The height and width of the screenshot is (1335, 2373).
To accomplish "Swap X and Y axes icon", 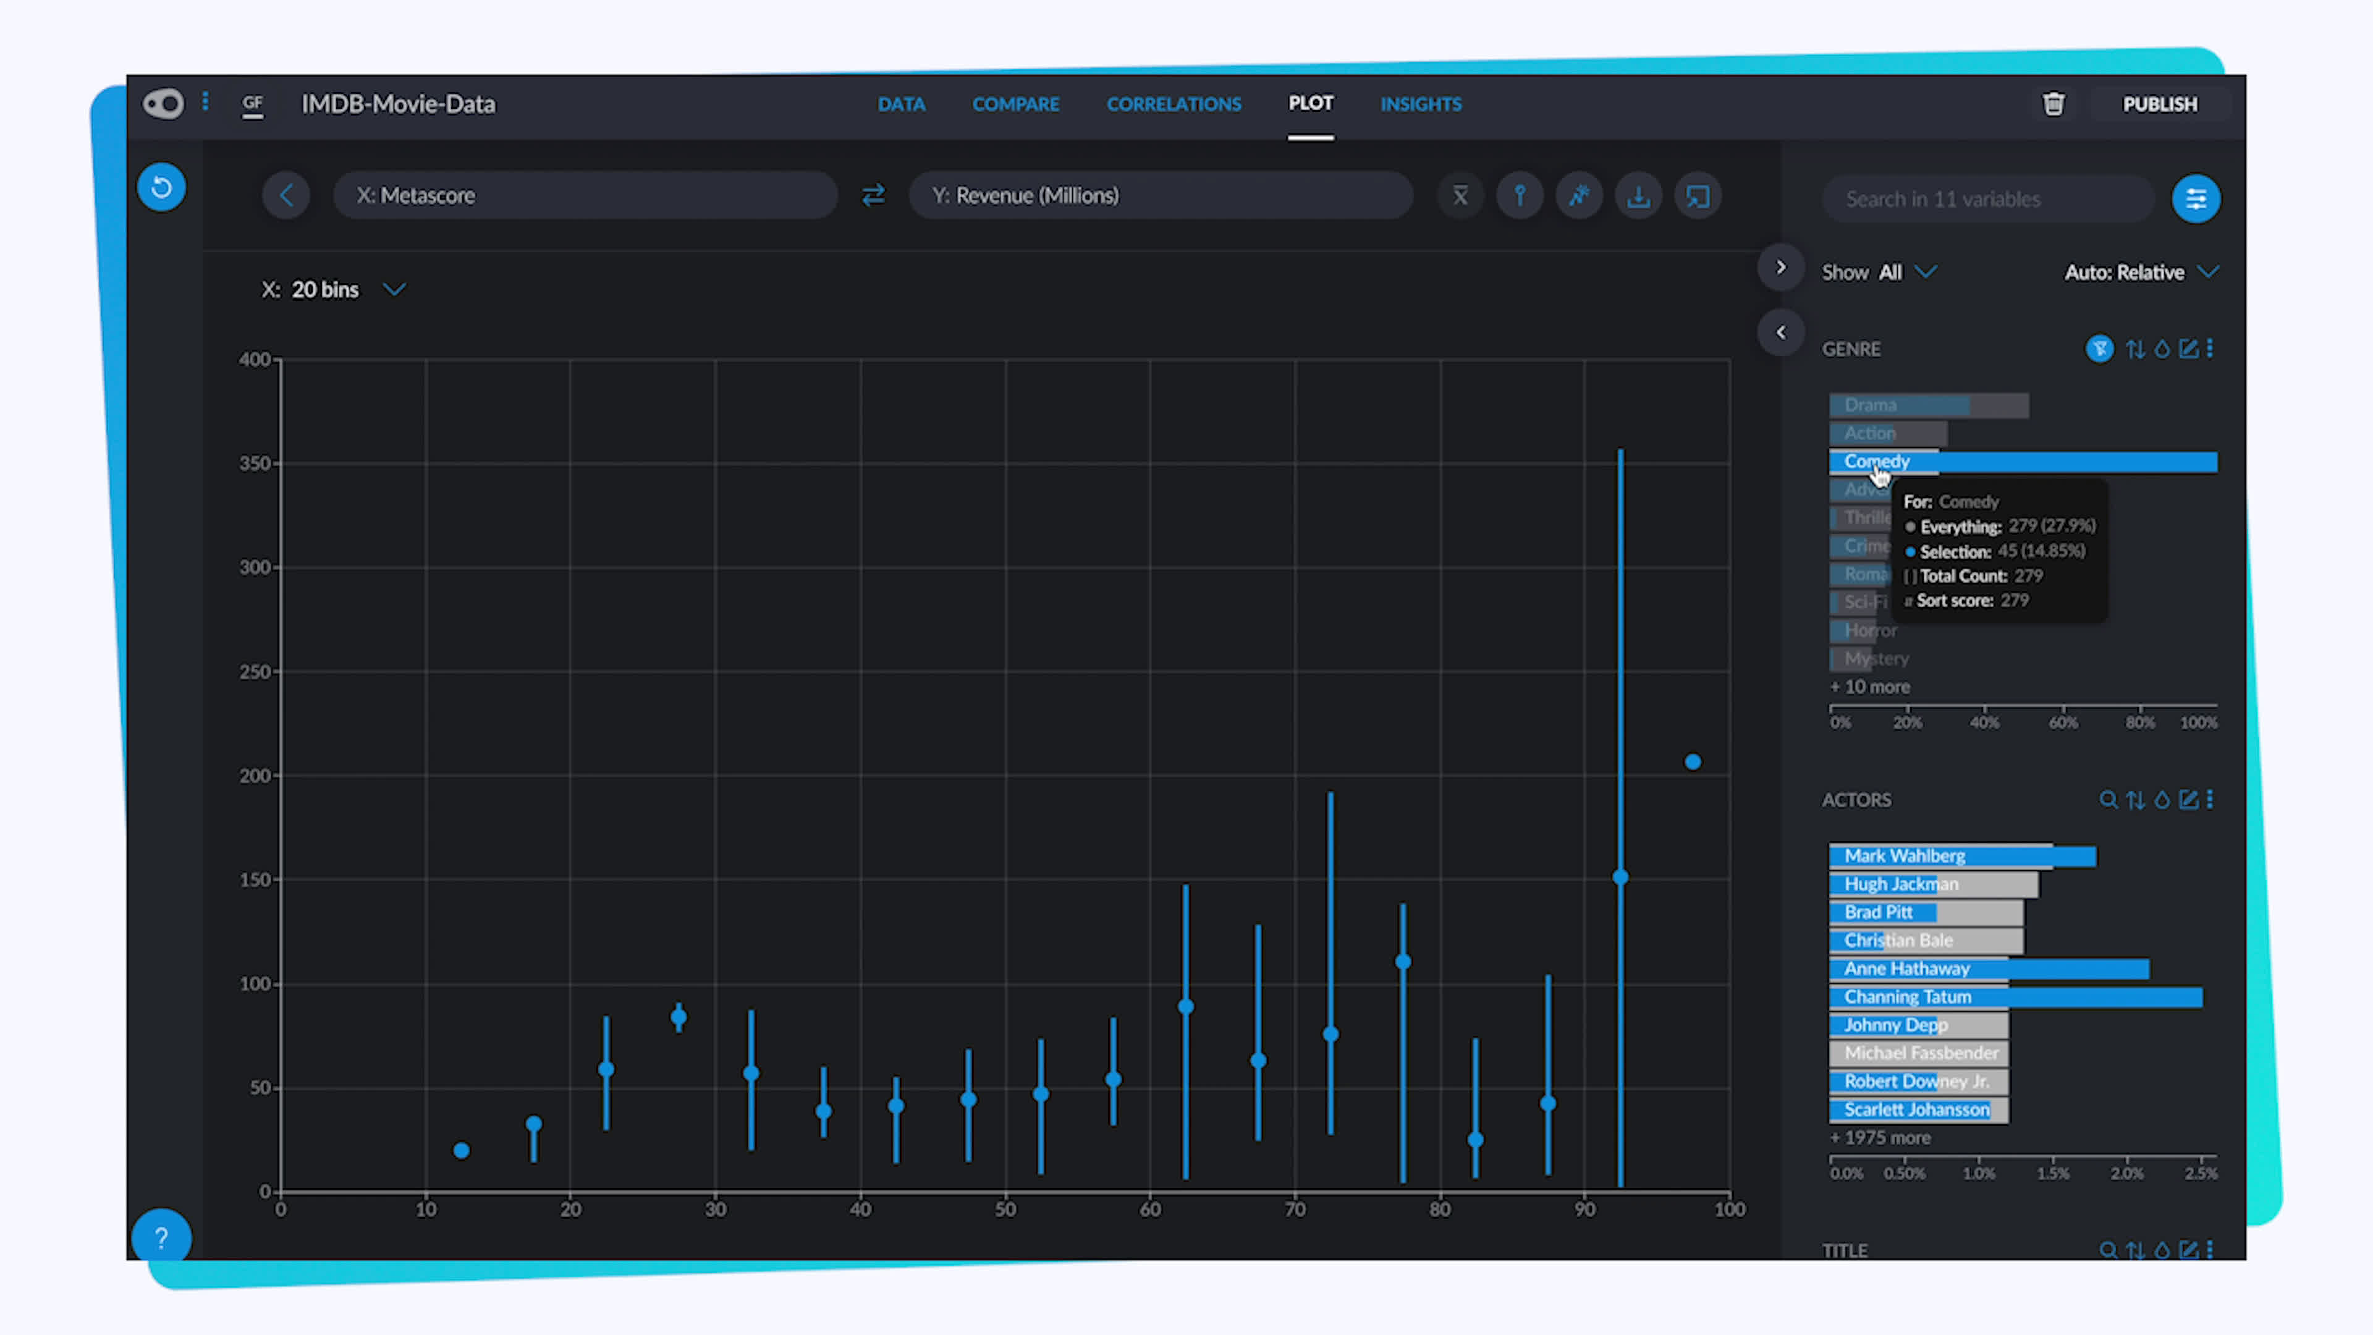I will click(x=873, y=195).
